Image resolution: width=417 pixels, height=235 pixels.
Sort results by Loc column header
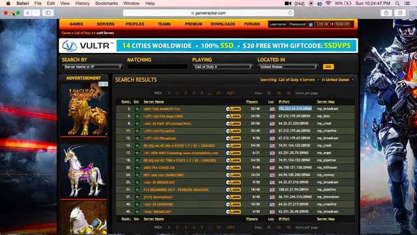point(271,102)
